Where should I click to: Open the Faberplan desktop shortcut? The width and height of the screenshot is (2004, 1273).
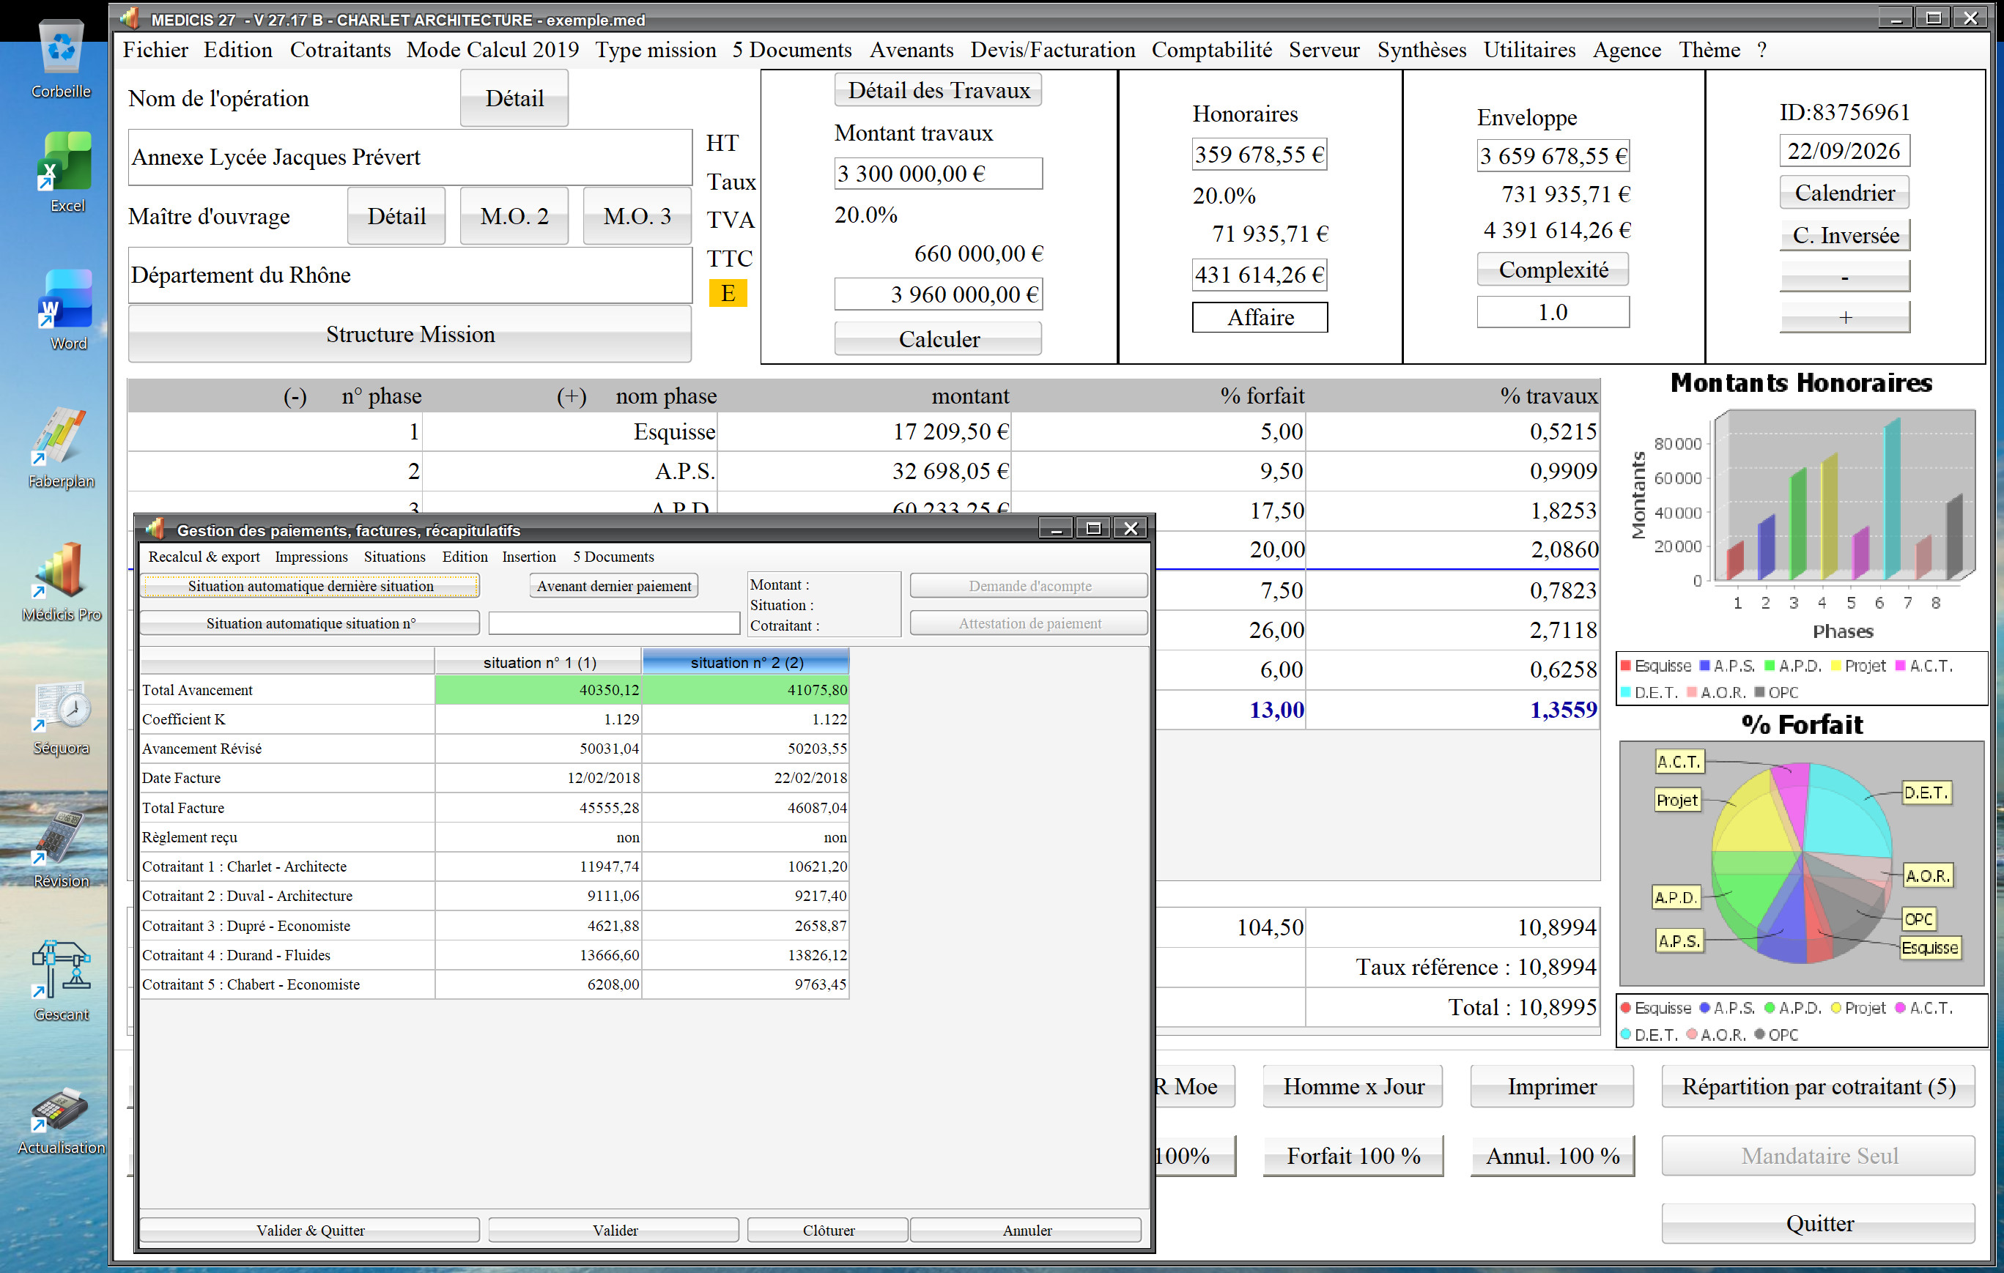61,448
